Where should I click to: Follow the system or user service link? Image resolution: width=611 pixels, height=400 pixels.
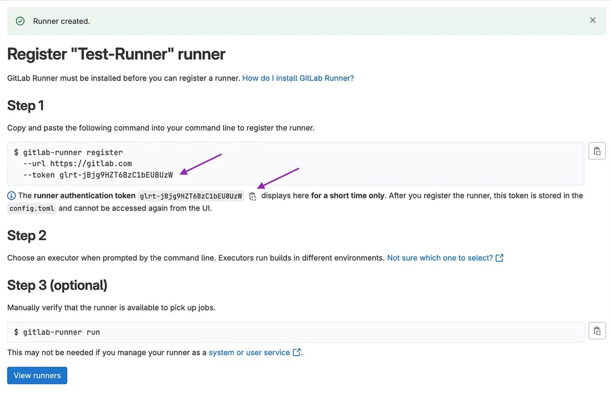coord(248,352)
